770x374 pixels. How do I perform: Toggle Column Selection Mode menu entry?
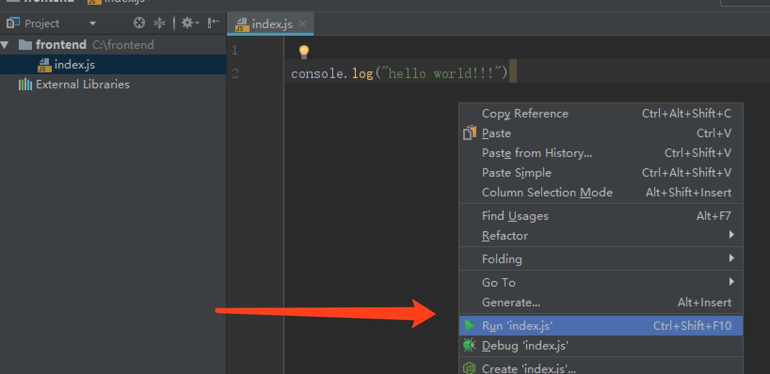point(601,193)
